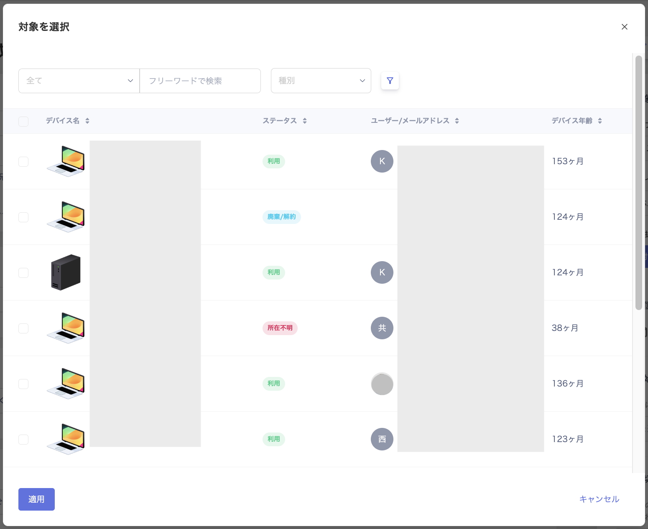Check the box for the 153ヶ月 device

[x=23, y=162]
